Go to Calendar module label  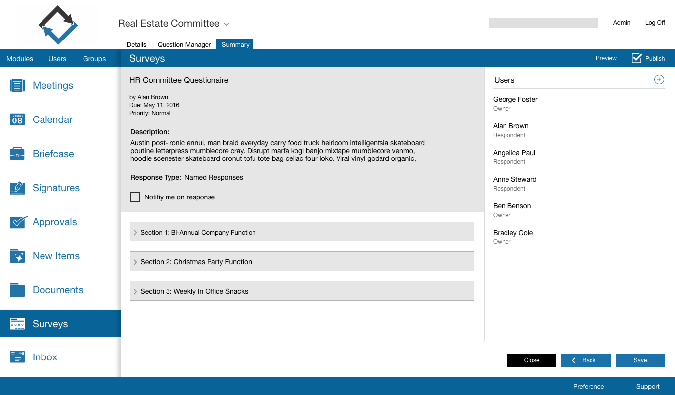52,119
